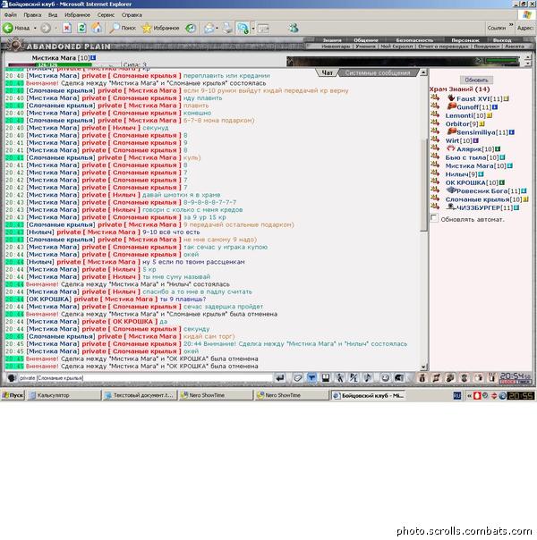537x540 pixels.
Task: Open the Избранное star favorites button
Action: (x=160, y=28)
